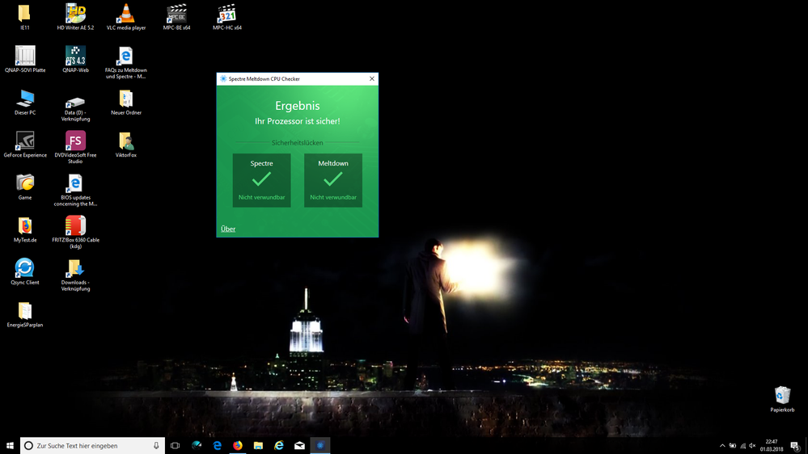This screenshot has width=808, height=454.
Task: Select the MPC-BE x64 shortcut
Action: (x=176, y=16)
